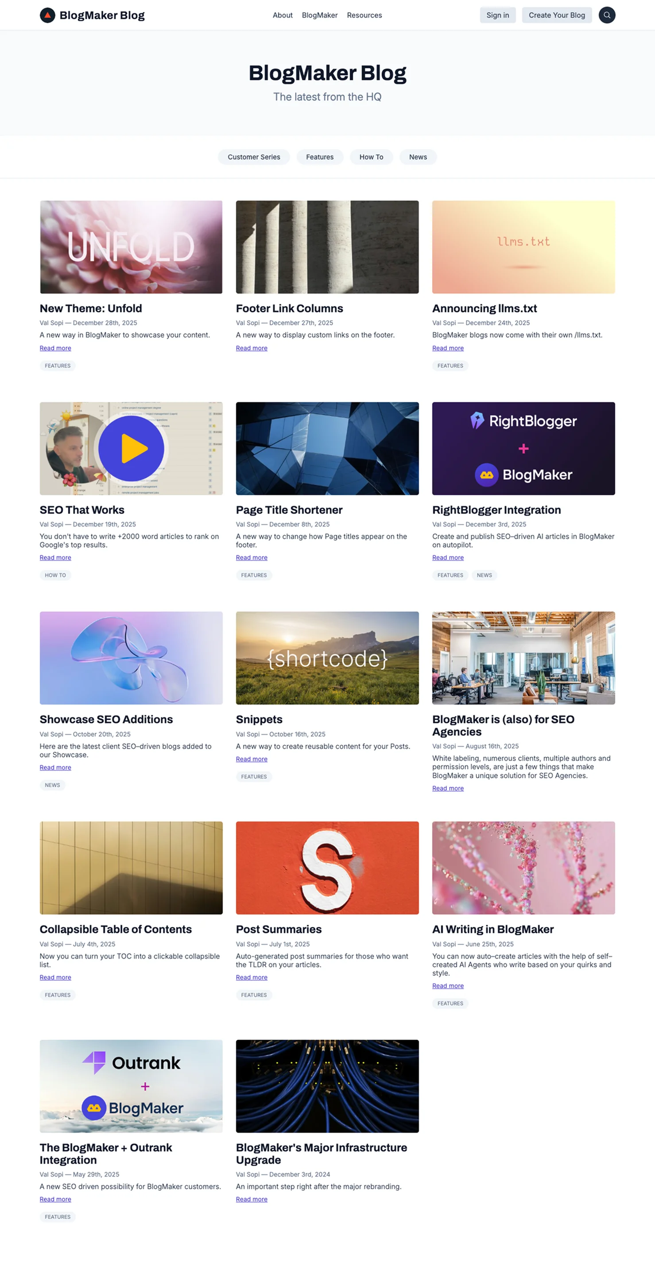Open the Post Summaries letter S image
The image size is (655, 1263).
pyautogui.click(x=327, y=868)
